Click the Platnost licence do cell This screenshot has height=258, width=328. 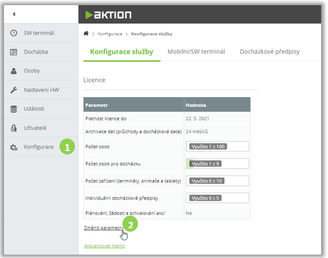pos(134,118)
